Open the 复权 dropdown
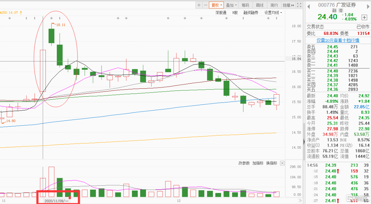372x204 pixels. click(x=217, y=5)
